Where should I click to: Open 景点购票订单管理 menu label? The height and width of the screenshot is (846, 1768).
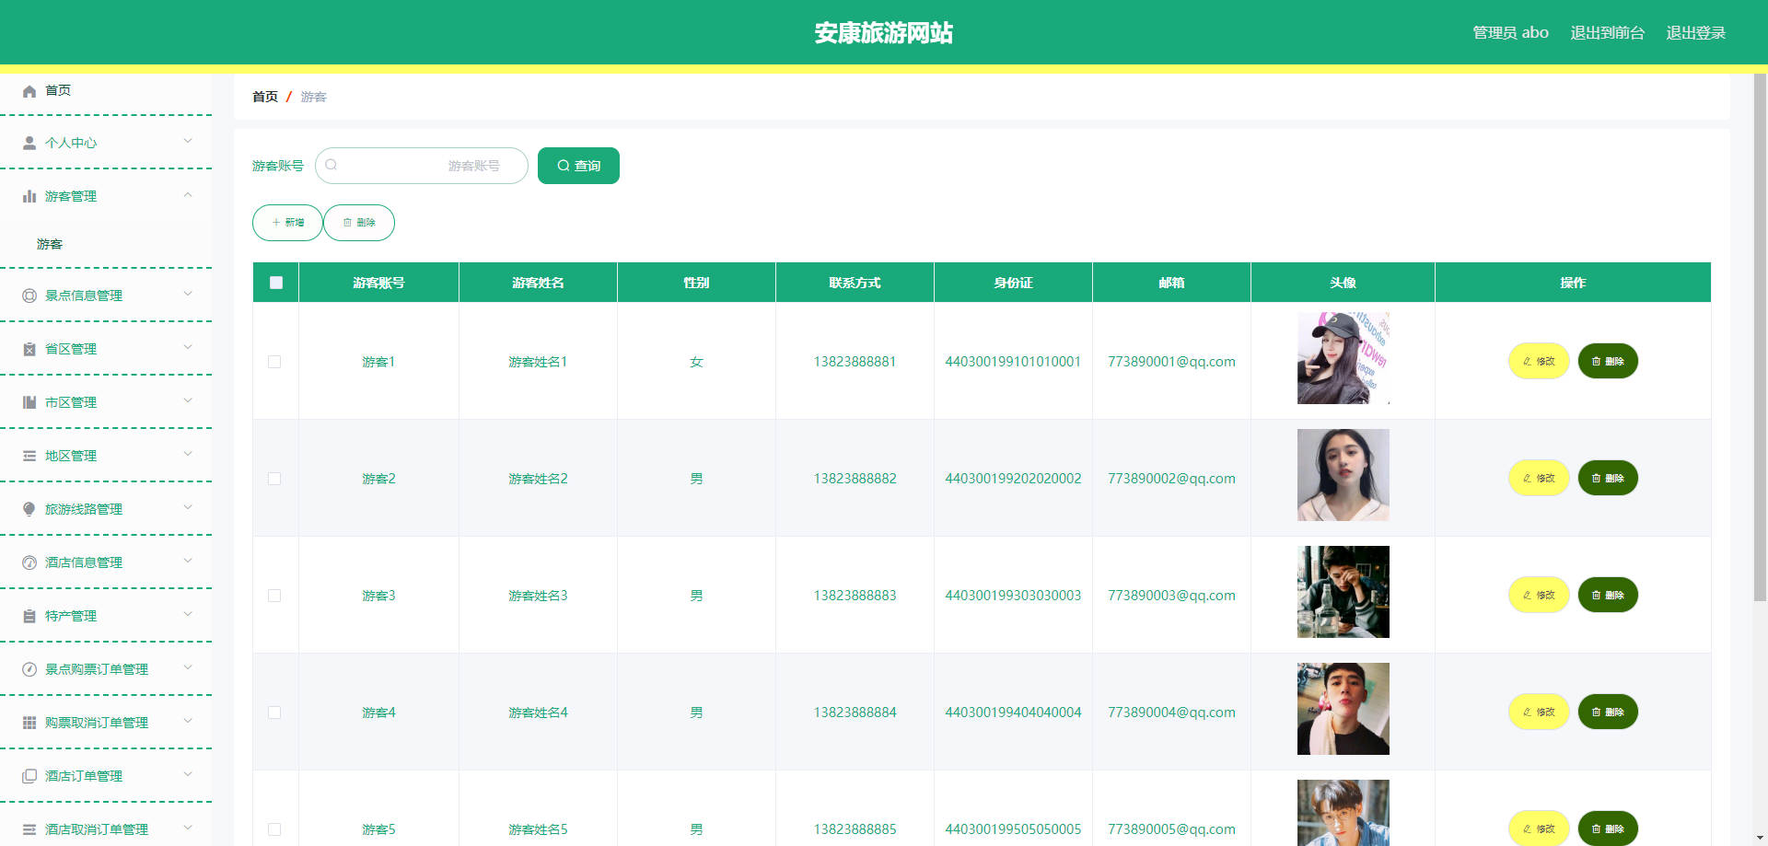click(97, 669)
